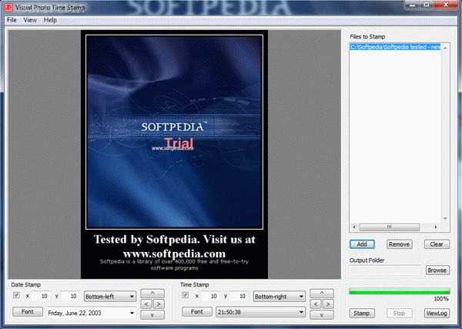Image resolution: width=462 pixels, height=329 pixels.
Task: Open the Bottom-left position dropdown
Action: coord(109,296)
